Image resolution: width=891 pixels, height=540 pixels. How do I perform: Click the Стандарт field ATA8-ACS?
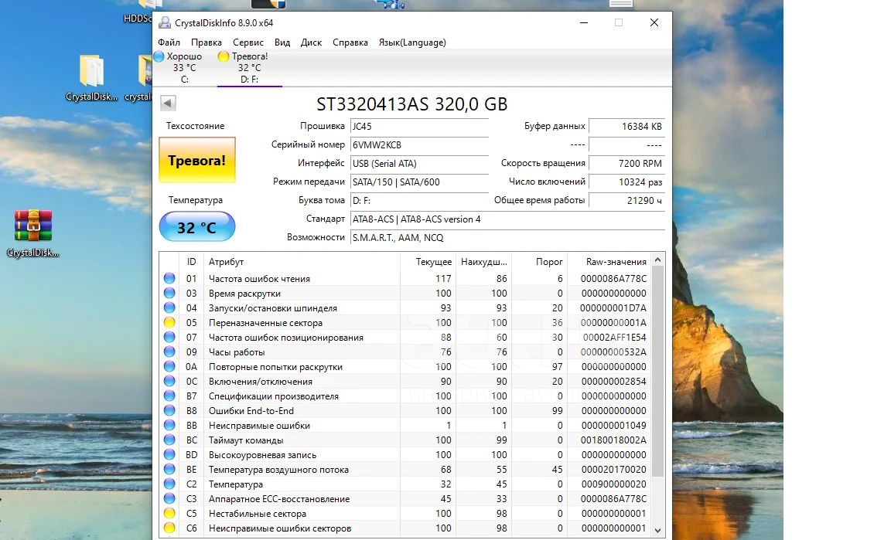coord(507,219)
